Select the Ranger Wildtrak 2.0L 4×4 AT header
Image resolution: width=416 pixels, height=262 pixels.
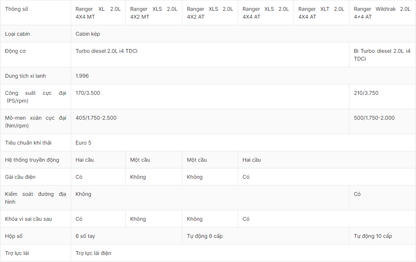click(x=382, y=13)
